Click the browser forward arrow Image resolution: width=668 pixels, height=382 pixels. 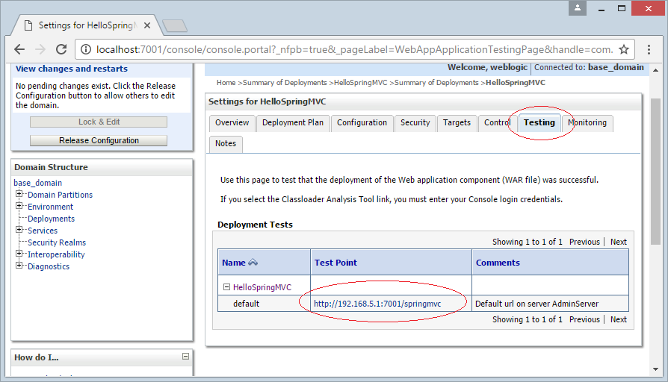point(40,49)
